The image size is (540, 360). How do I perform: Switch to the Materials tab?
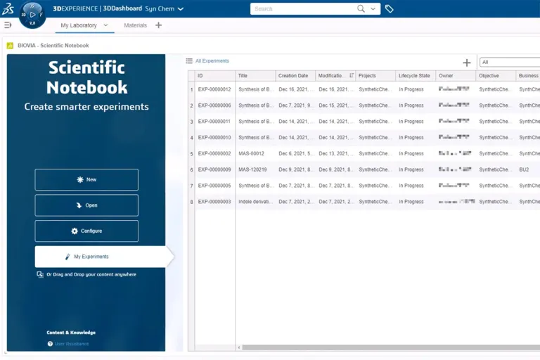tap(135, 25)
